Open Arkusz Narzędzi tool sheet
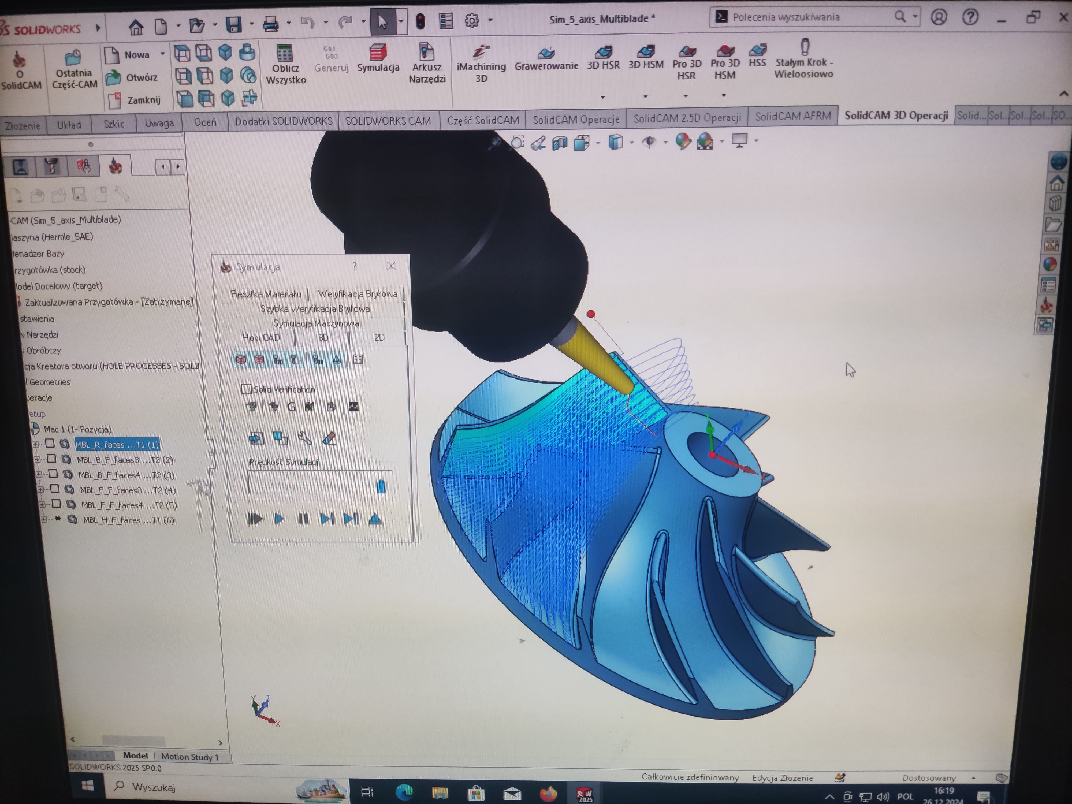The height and width of the screenshot is (804, 1072). (x=426, y=52)
